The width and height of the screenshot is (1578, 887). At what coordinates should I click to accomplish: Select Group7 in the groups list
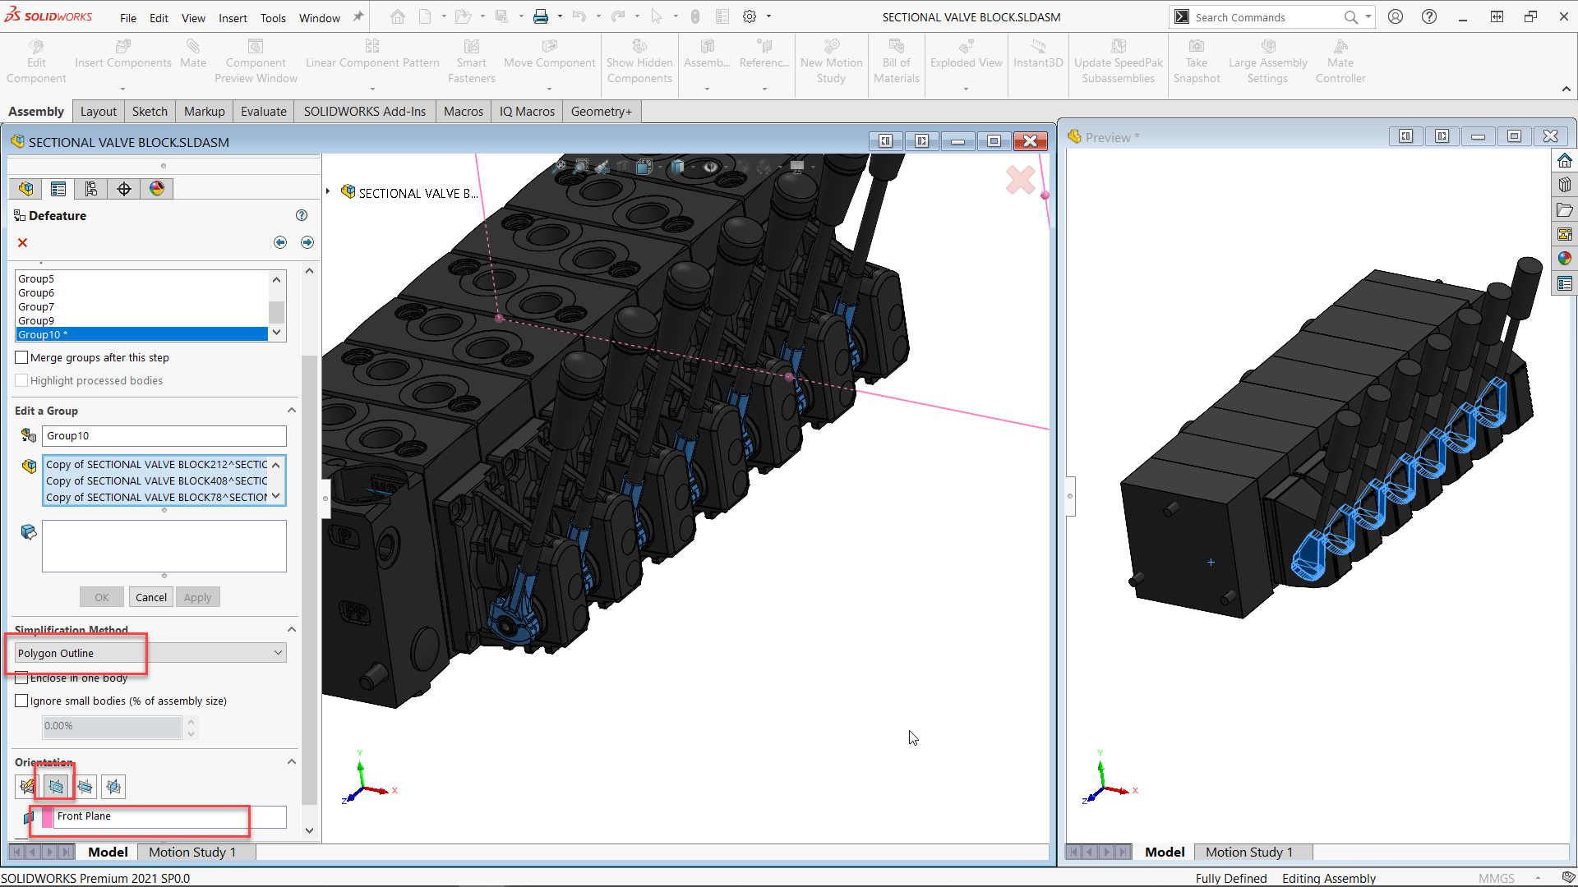[141, 307]
